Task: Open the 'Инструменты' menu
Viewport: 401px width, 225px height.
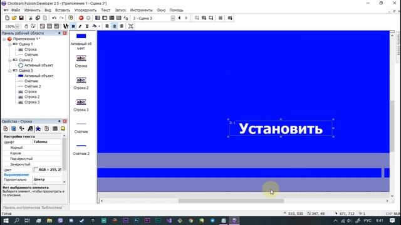Action: click(141, 10)
